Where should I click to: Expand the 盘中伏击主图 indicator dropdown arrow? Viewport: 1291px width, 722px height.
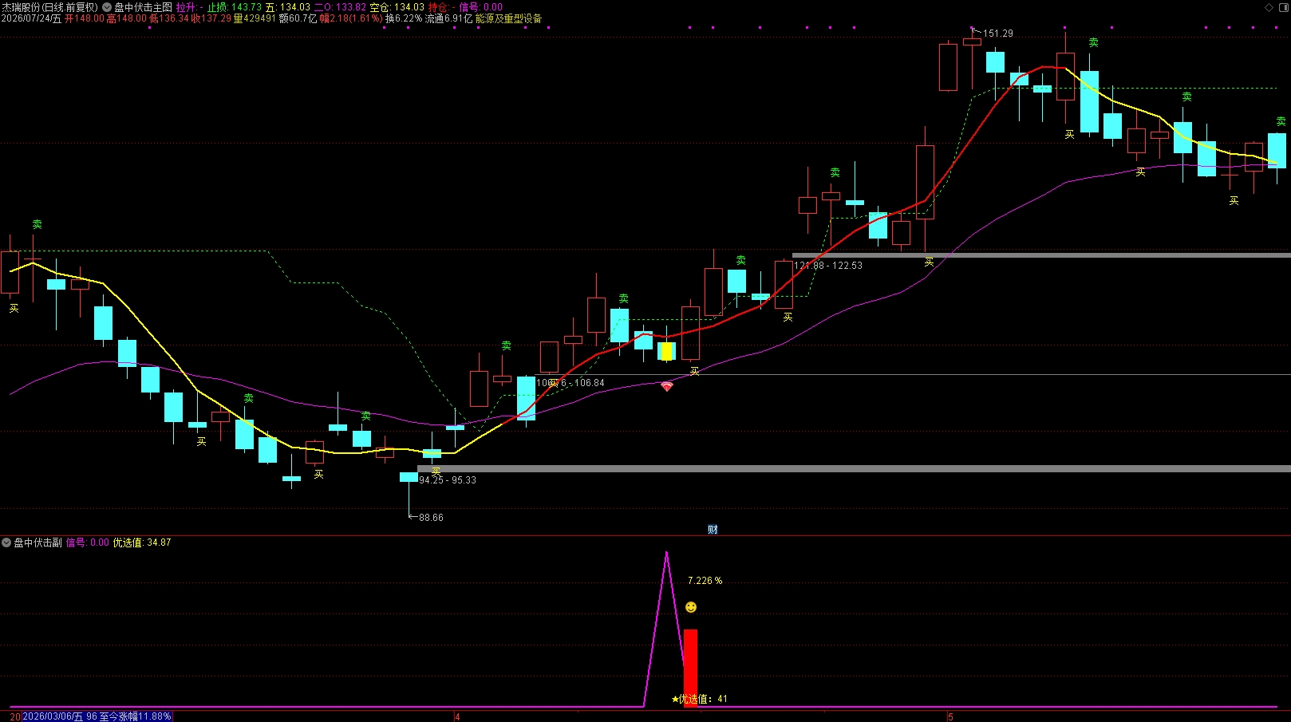click(x=107, y=7)
